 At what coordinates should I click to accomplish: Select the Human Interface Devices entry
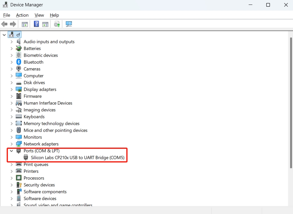[48, 103]
